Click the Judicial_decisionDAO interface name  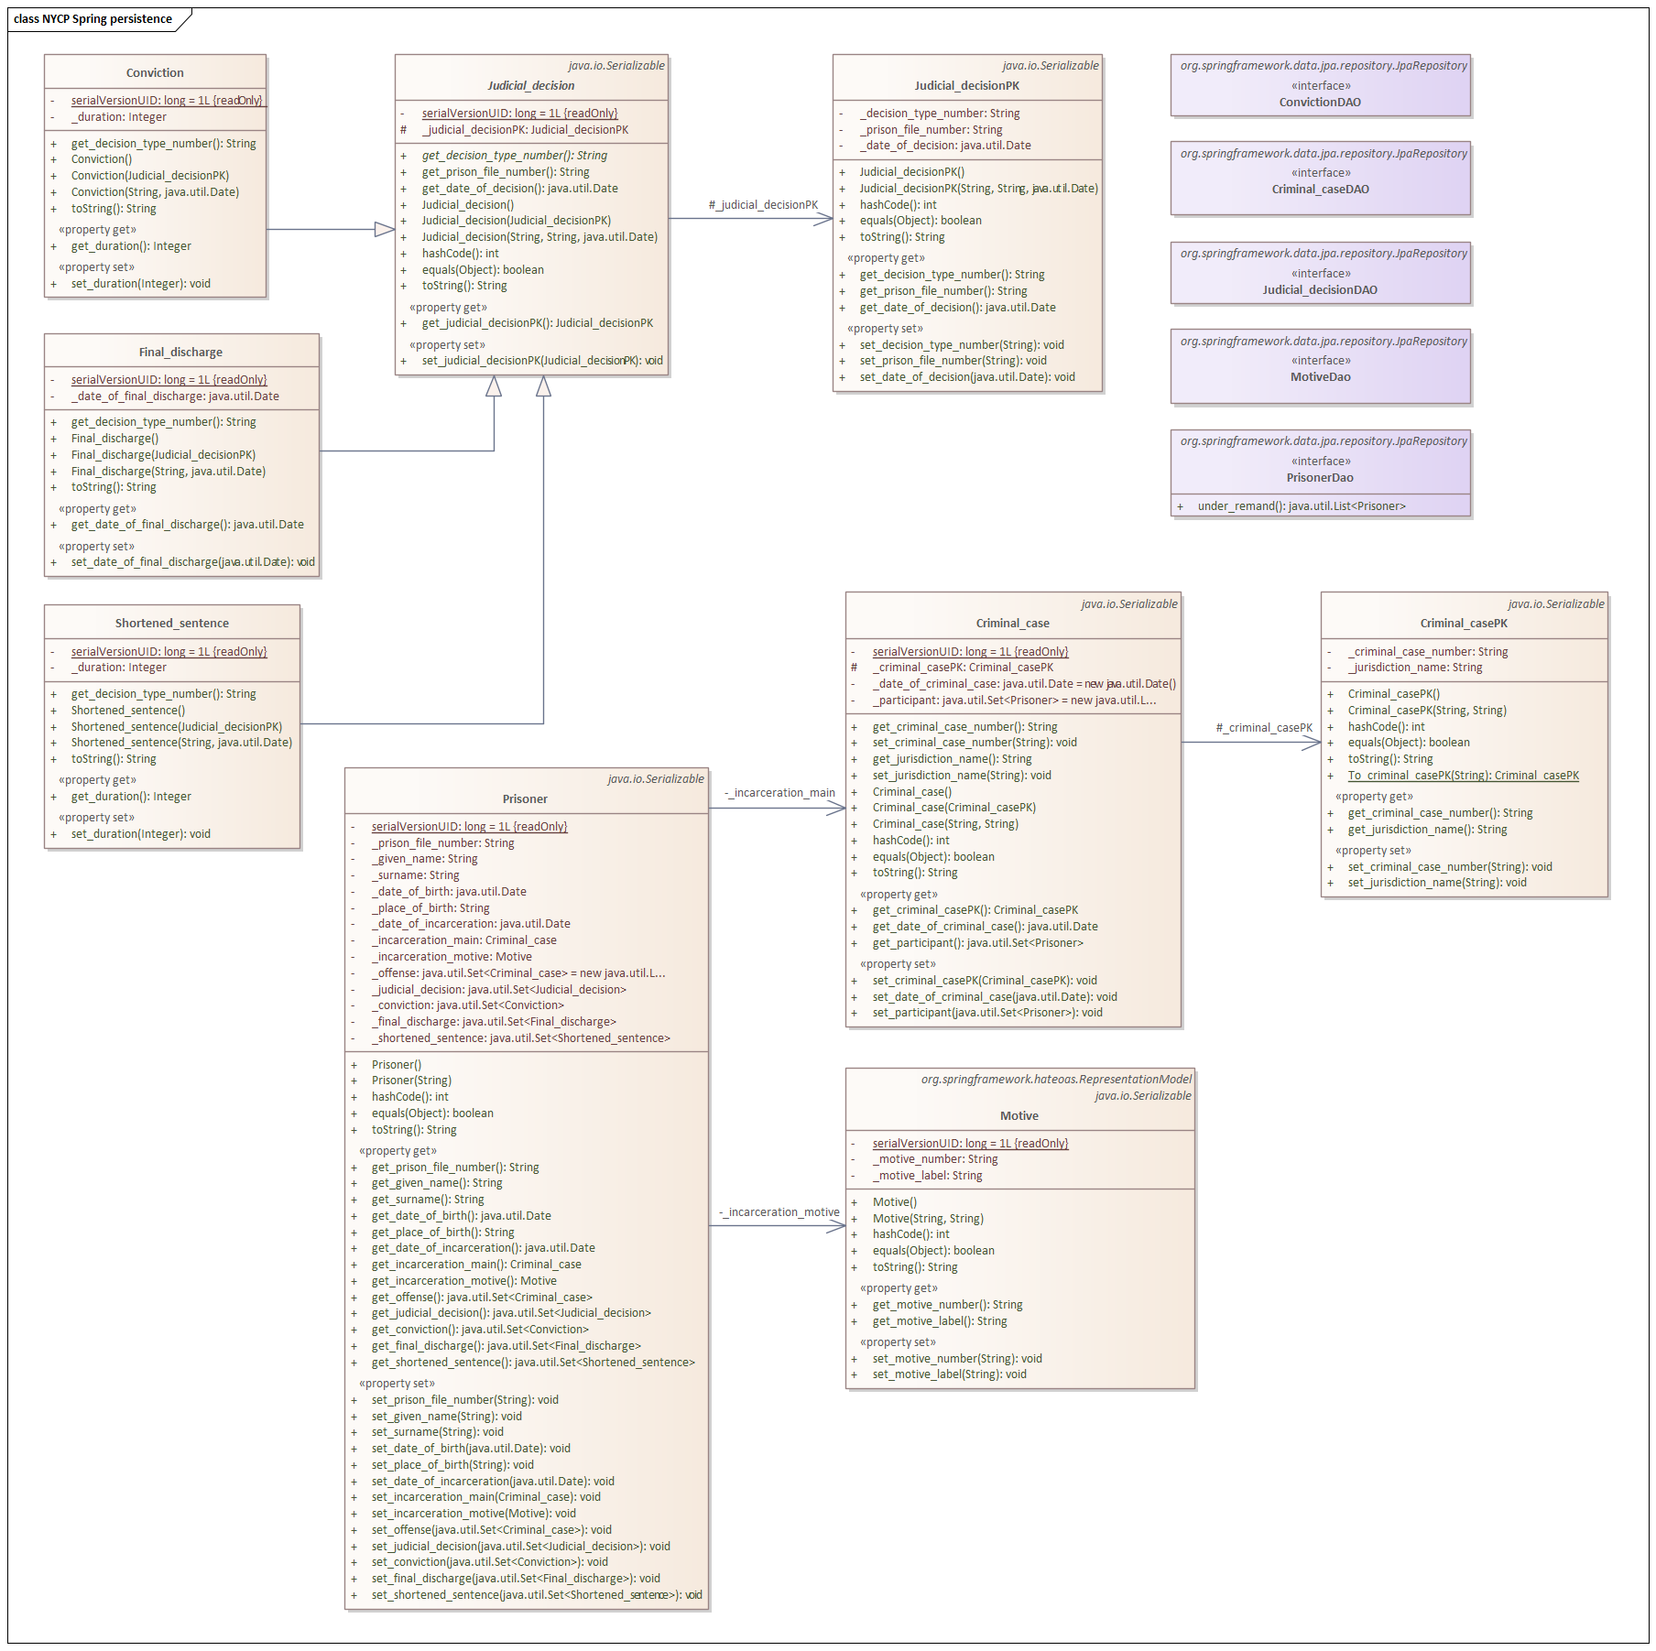1320,290
